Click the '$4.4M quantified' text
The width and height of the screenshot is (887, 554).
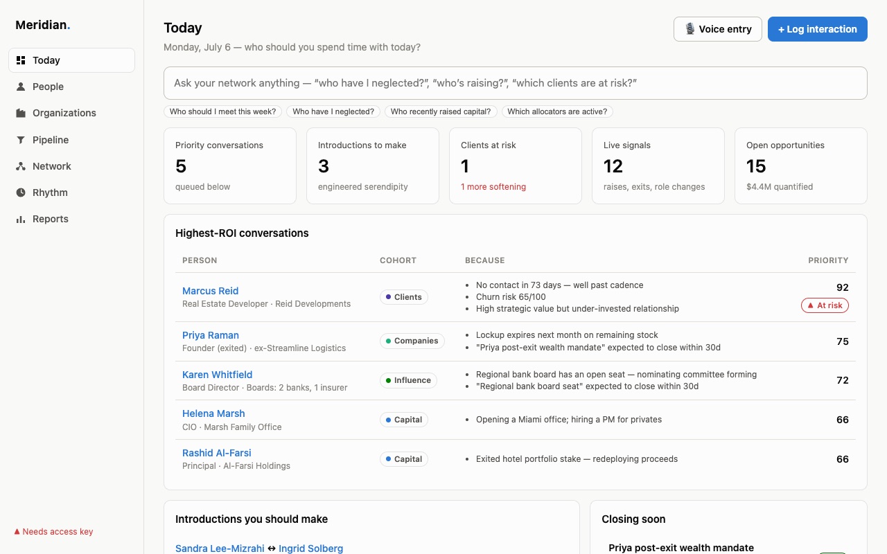(780, 187)
